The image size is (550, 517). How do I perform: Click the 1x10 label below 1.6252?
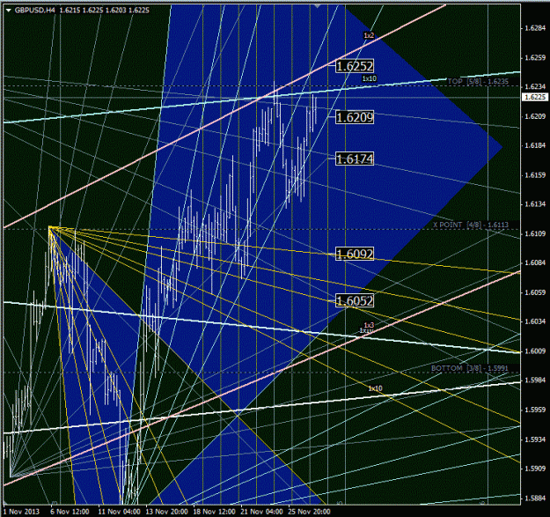coord(370,78)
